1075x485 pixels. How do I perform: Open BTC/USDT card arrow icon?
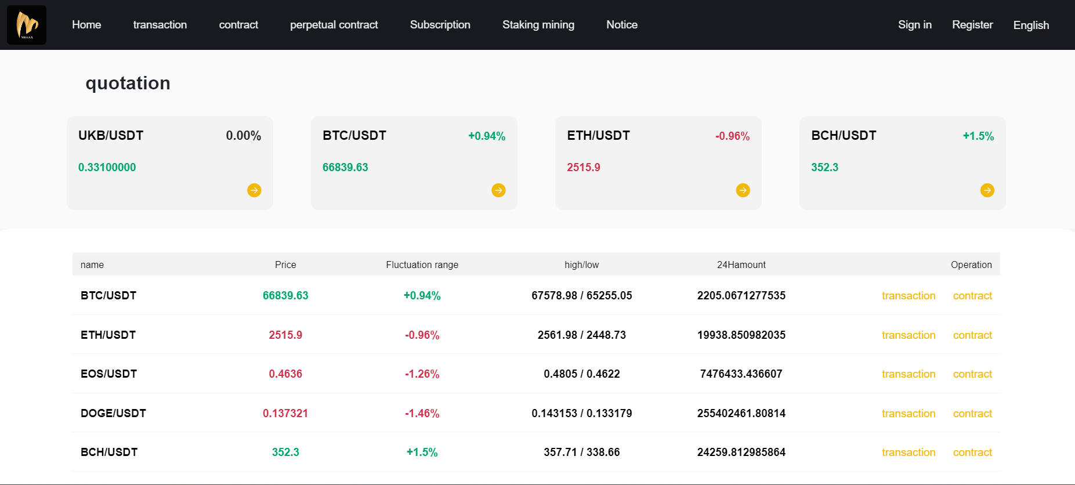[498, 190]
